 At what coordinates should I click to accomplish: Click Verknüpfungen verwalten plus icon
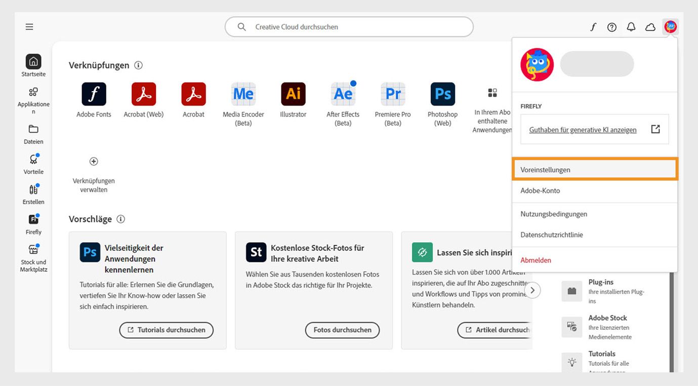pyautogui.click(x=94, y=162)
